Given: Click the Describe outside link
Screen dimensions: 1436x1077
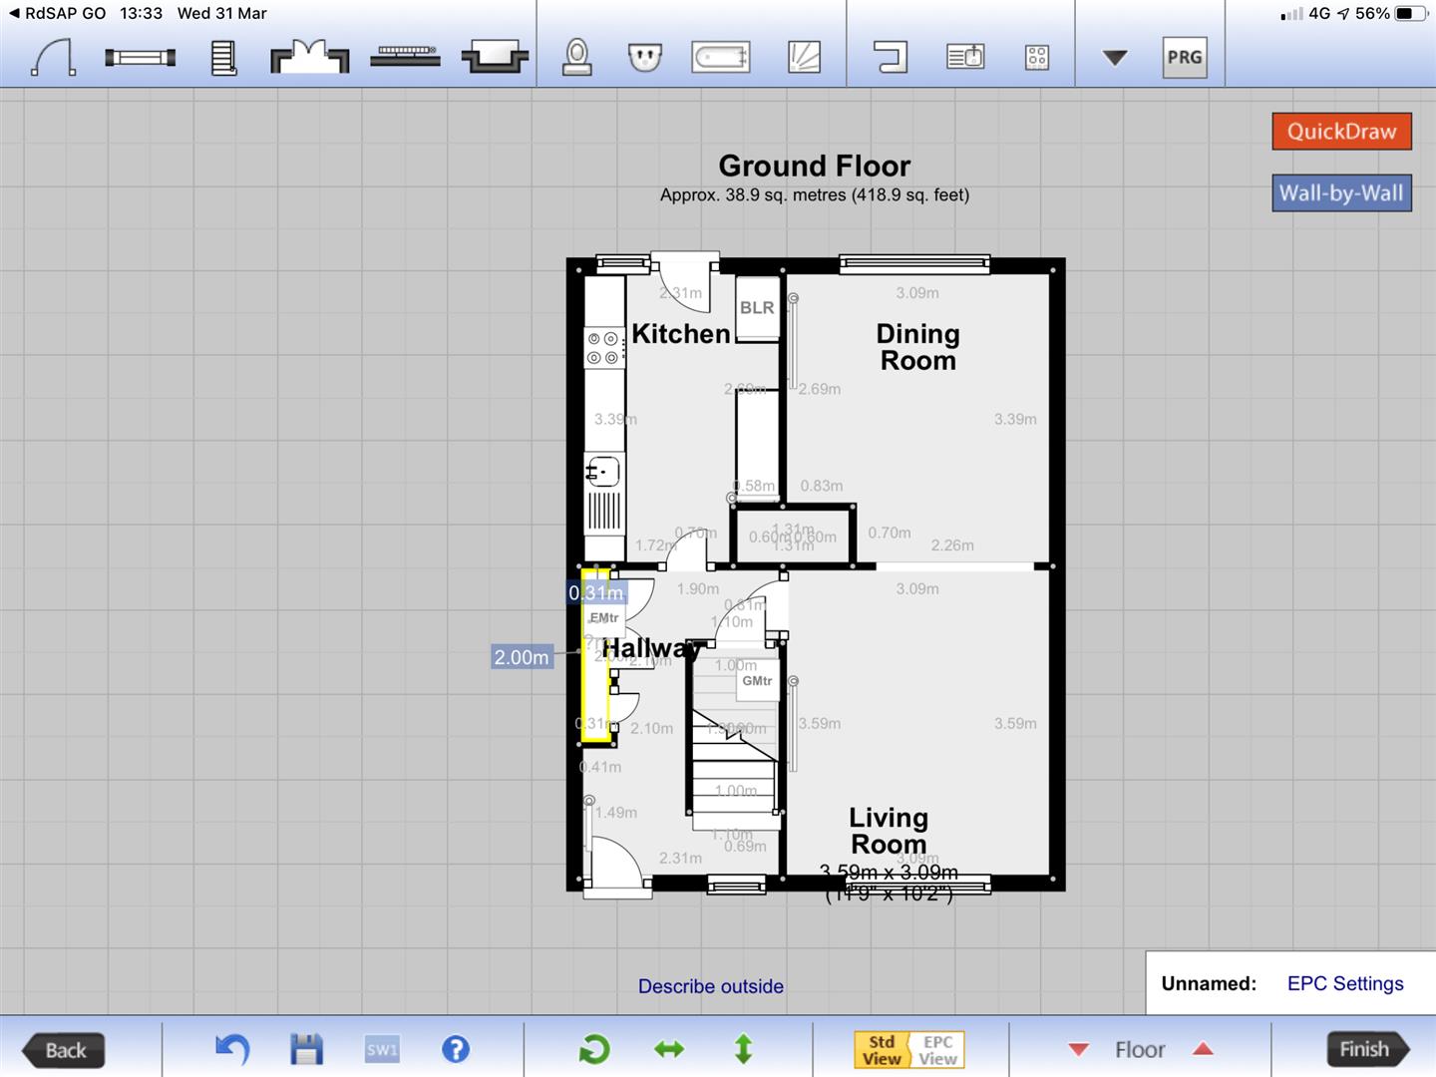Looking at the screenshot, I should [x=710, y=986].
